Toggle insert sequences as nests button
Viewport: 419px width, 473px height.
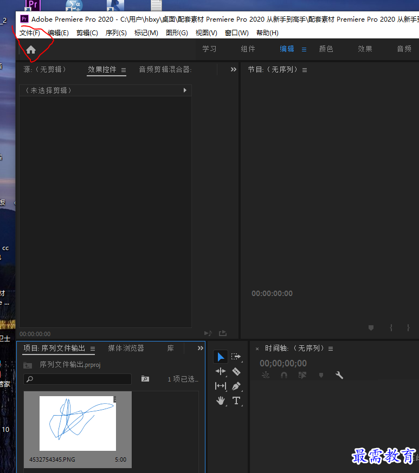[x=266, y=375]
